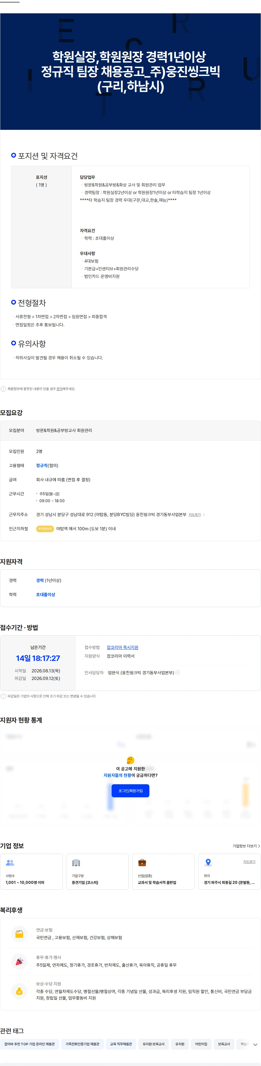Click the 야탑역 에서 100m subway distance text

pyautogui.click(x=86, y=529)
